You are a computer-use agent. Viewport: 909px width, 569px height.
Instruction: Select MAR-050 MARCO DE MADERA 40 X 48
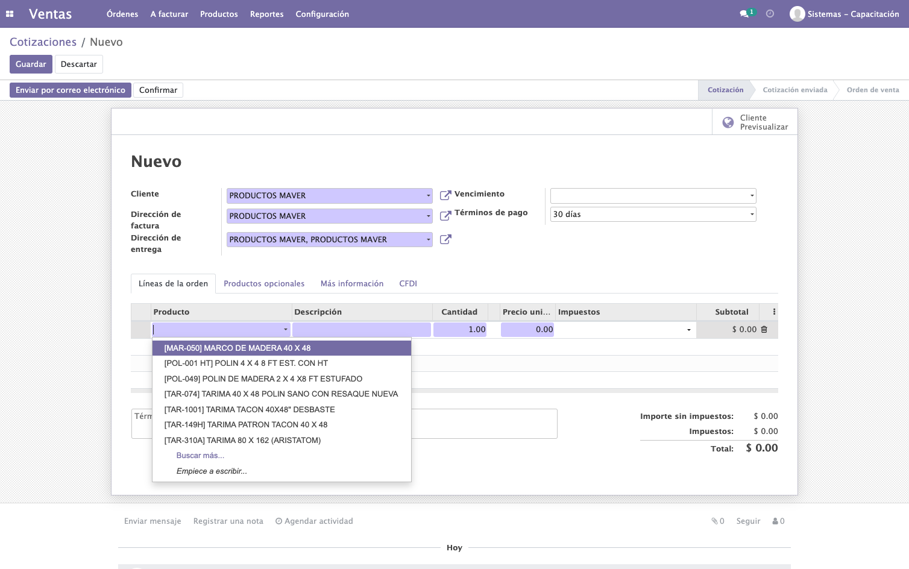click(282, 348)
